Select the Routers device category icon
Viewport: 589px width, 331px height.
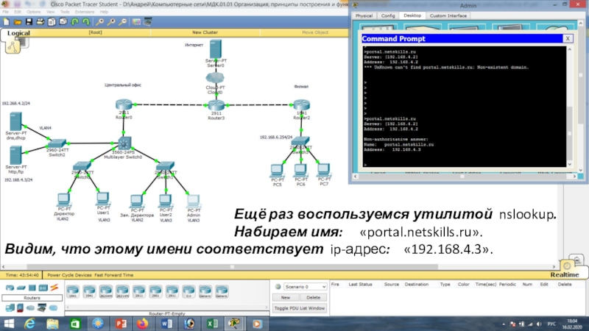tap(10, 288)
